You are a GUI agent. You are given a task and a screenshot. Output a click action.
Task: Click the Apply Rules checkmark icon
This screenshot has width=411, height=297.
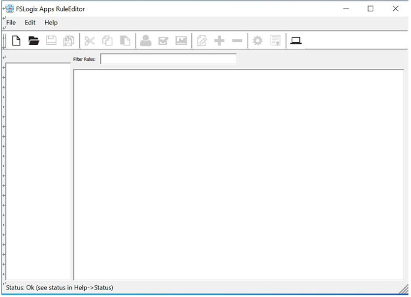point(163,41)
